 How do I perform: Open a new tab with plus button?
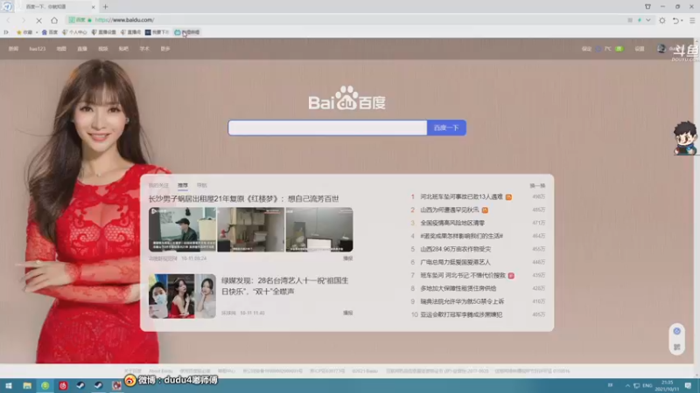click(105, 7)
